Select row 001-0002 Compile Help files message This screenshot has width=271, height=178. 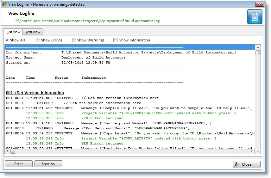click(130, 108)
